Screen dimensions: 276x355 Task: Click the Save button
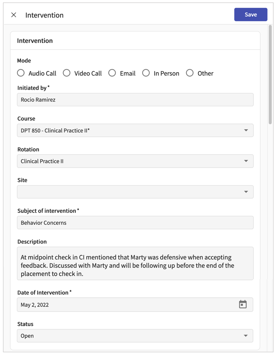[x=250, y=14]
